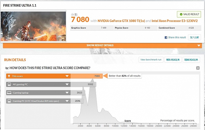Click the Score axis label on the chart
This screenshot has height=130, width=205.
128,121
